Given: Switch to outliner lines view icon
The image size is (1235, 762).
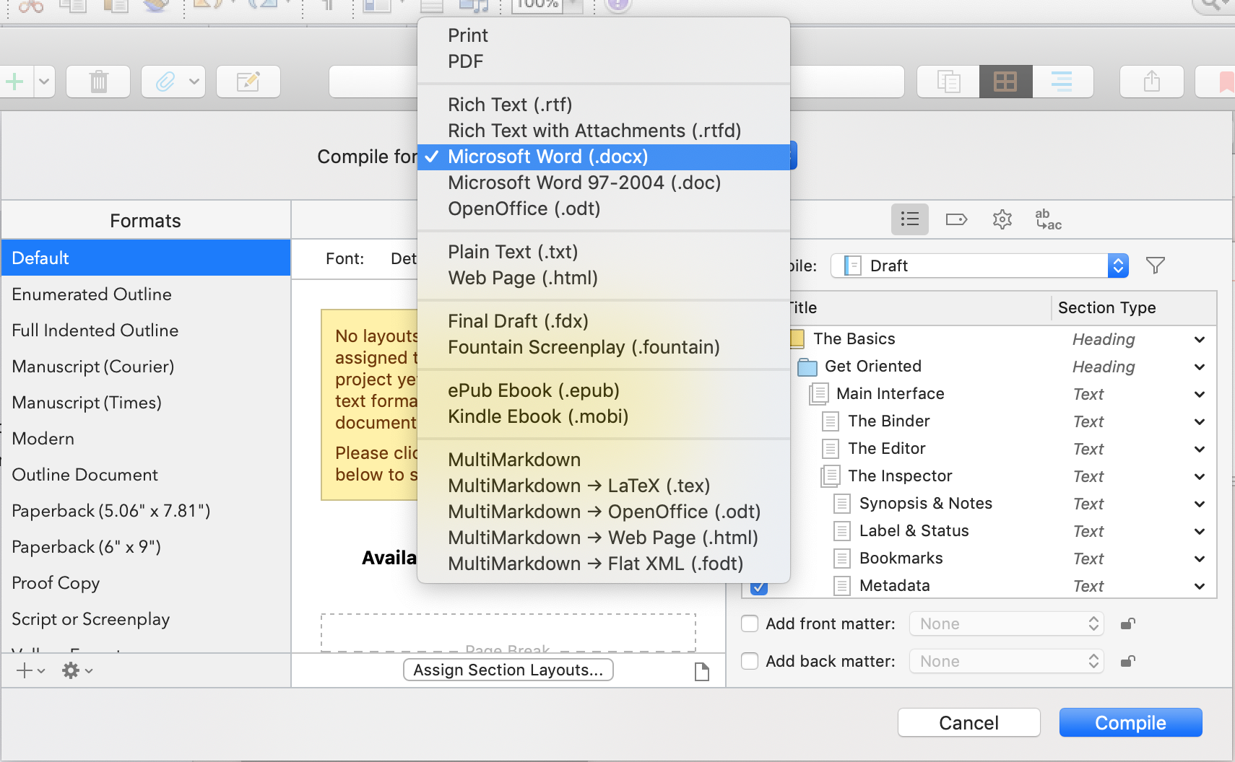Looking at the screenshot, I should pos(1062,82).
